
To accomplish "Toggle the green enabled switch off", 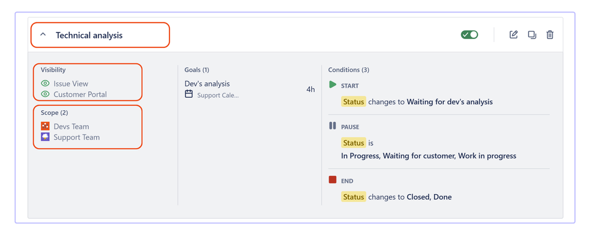I will 469,35.
